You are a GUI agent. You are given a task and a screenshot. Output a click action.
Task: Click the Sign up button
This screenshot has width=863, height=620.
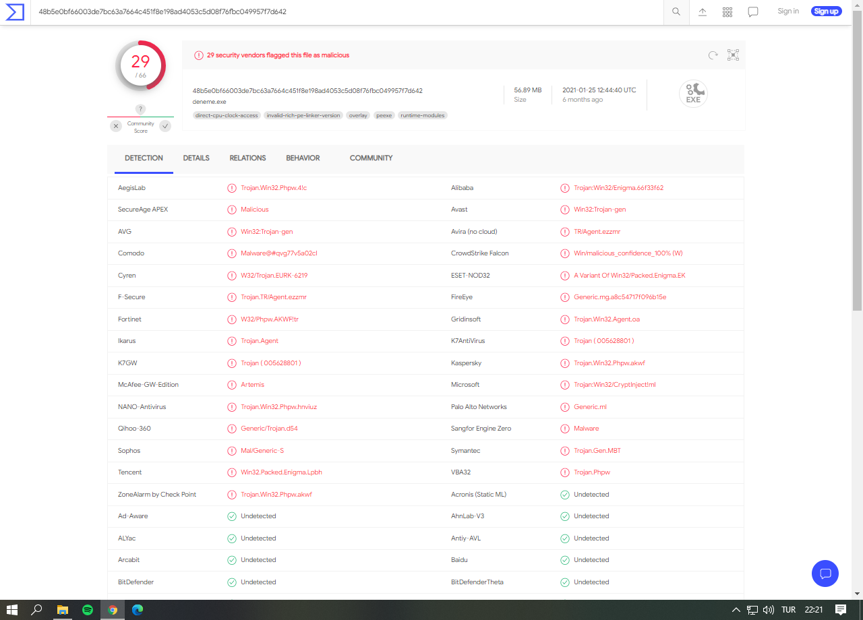pos(826,11)
